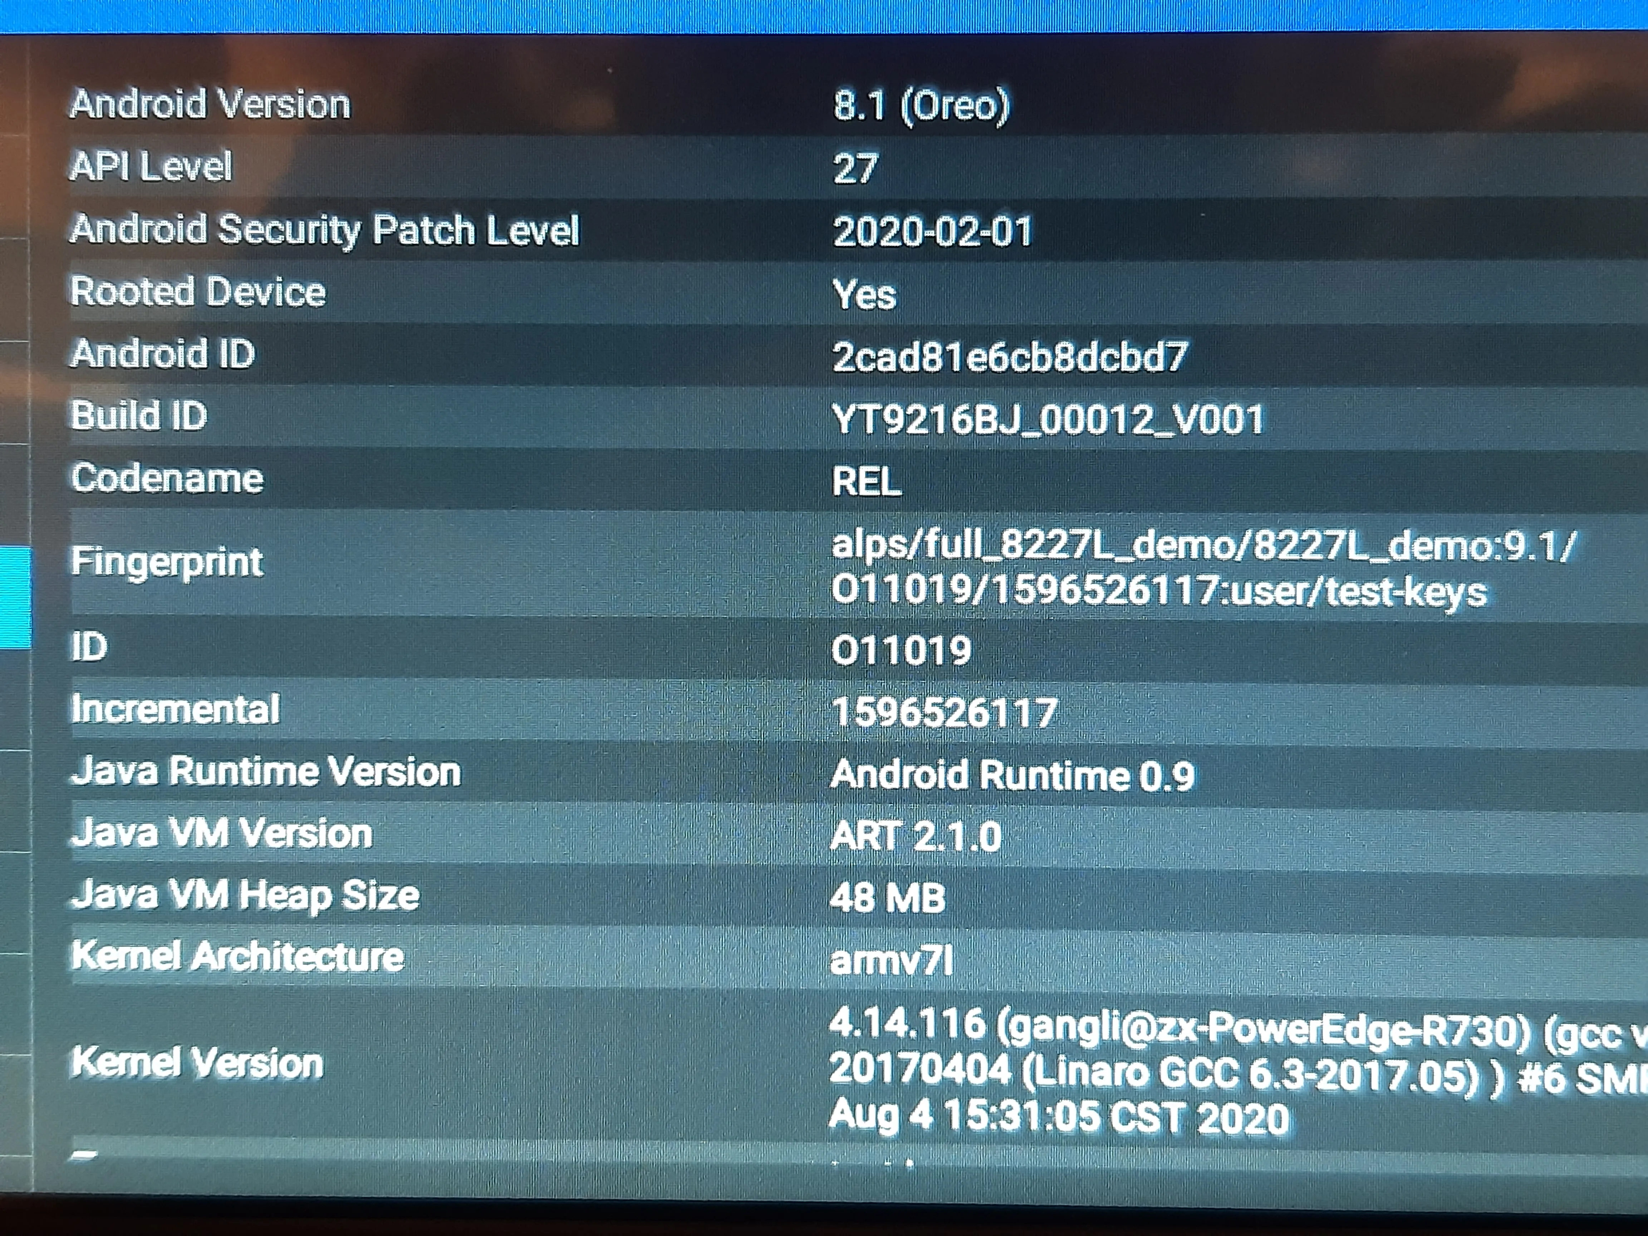Click the API Level 27 row
The width and height of the screenshot is (1648, 1236).
tap(152, 166)
